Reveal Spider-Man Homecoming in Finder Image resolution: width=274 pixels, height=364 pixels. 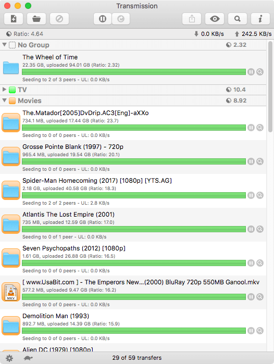260,195
